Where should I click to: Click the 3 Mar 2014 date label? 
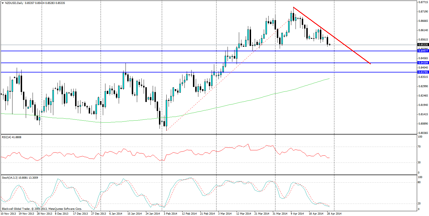point(224,214)
